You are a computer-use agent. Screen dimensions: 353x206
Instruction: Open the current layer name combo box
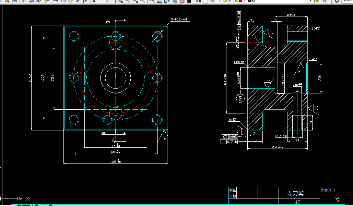point(264,1)
